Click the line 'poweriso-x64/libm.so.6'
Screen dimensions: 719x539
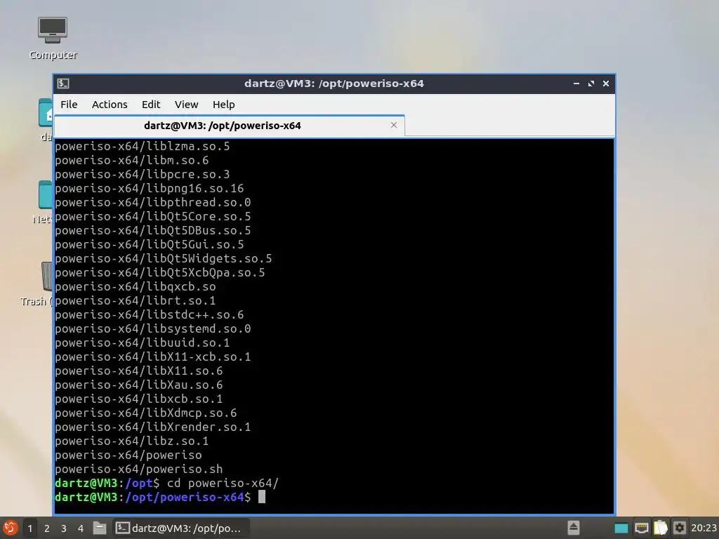131,161
